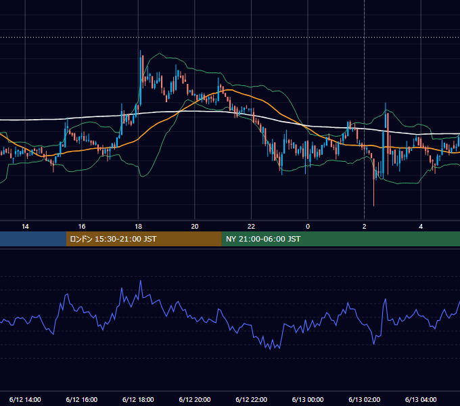Screen dimensions: 460x406
Task: Click the 6/12 22:00 date label
Action: coord(252,399)
